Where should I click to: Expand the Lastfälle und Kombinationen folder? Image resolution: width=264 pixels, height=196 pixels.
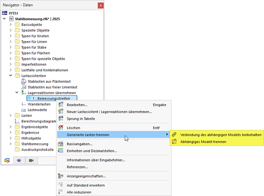[x=11, y=70]
